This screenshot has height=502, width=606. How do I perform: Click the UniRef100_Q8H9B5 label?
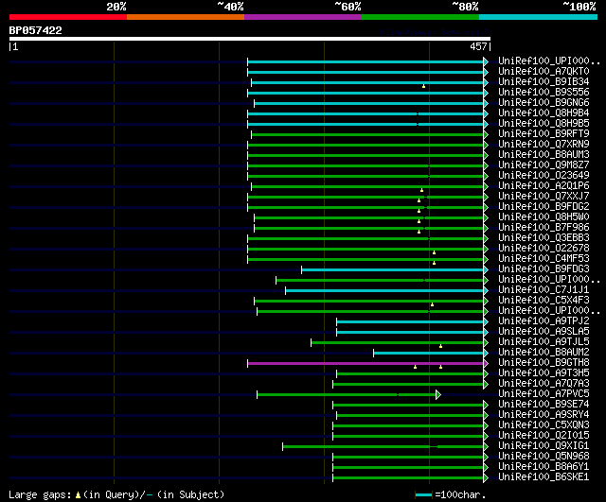click(x=544, y=124)
